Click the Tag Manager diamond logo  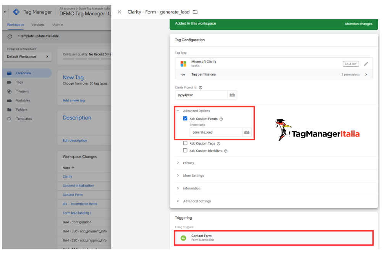(x=16, y=12)
